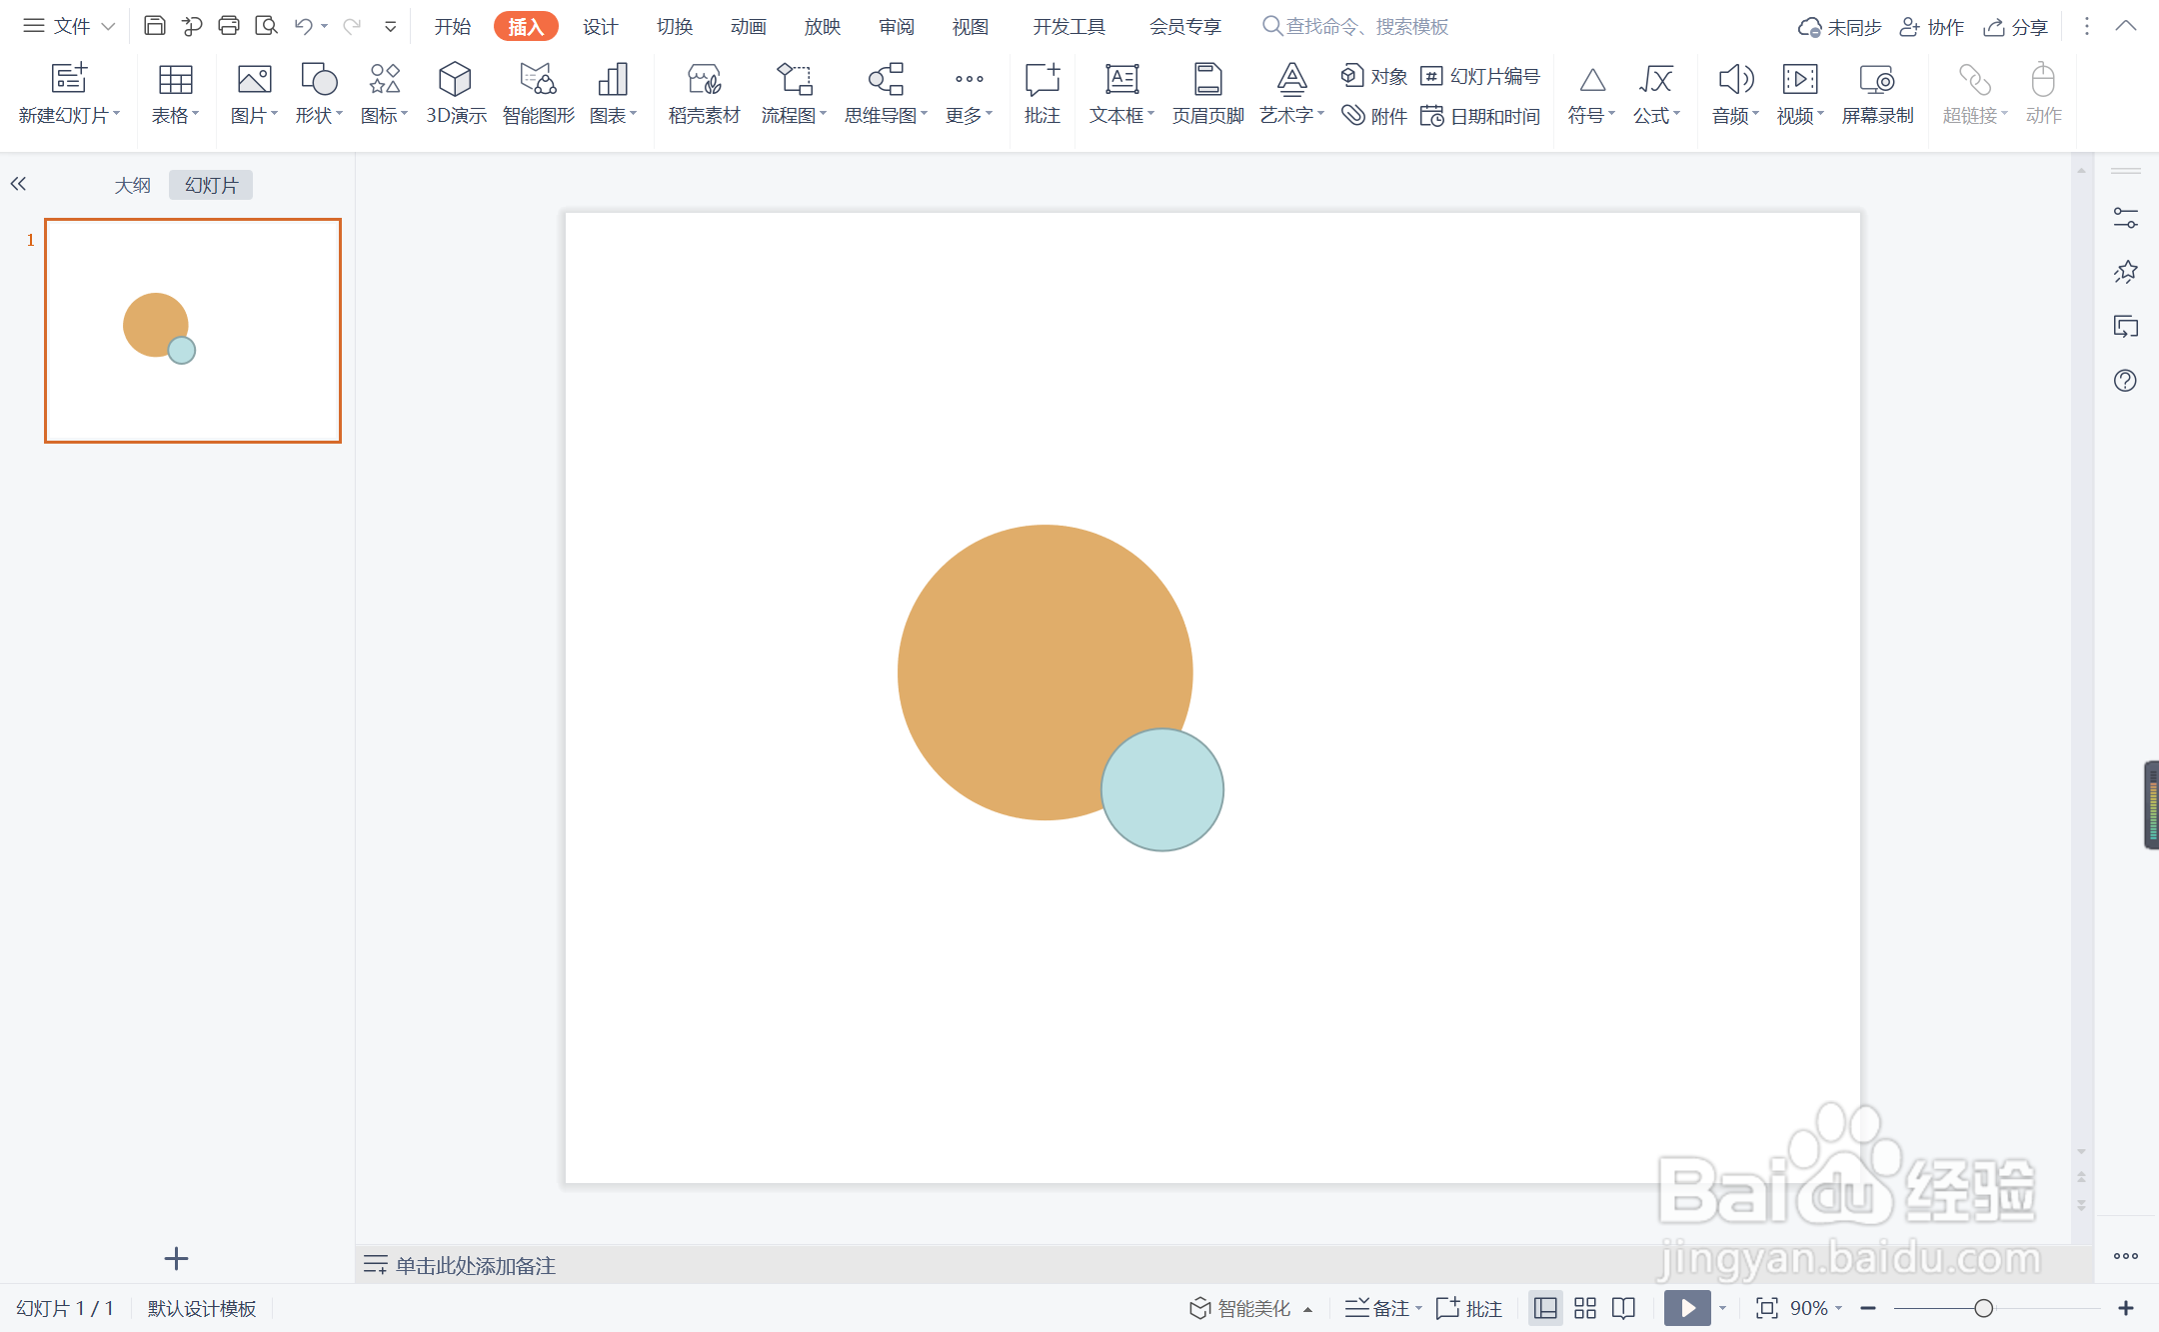Insert a 智能图形 smart graphic
2159x1332 pixels.
[x=538, y=94]
